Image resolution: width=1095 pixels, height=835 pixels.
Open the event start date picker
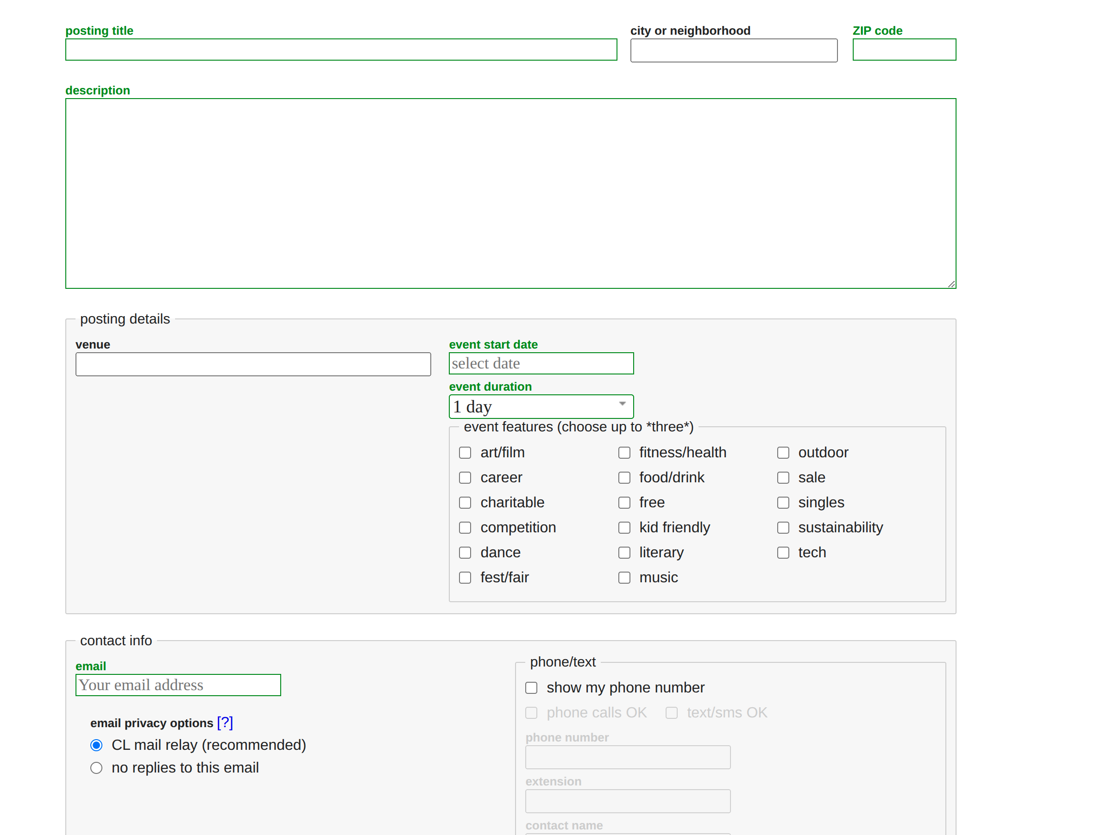coord(541,363)
